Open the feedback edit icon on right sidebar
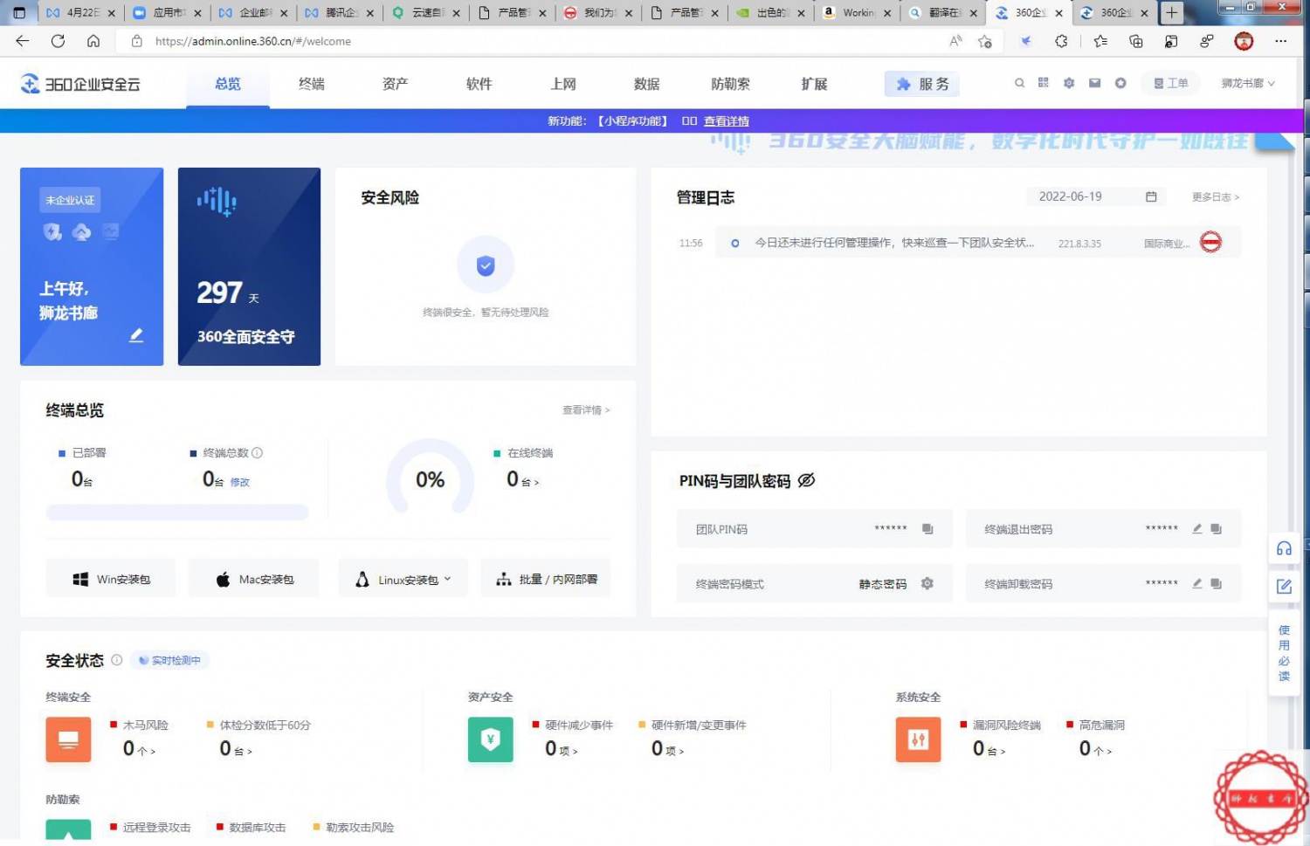This screenshot has height=846, width=1310. (x=1284, y=587)
